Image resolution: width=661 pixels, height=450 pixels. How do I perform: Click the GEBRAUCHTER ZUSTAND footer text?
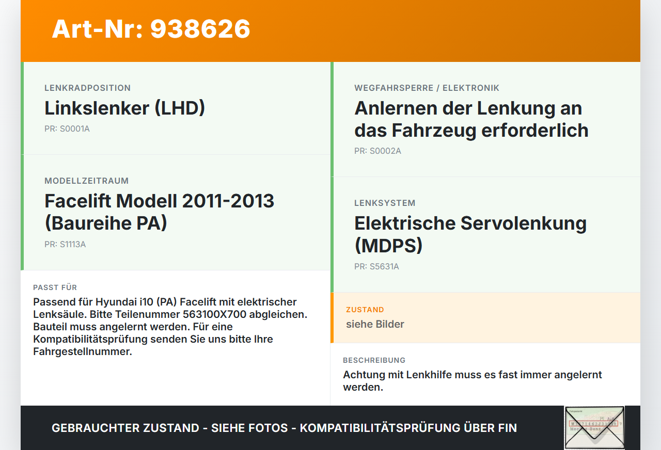[x=284, y=428]
